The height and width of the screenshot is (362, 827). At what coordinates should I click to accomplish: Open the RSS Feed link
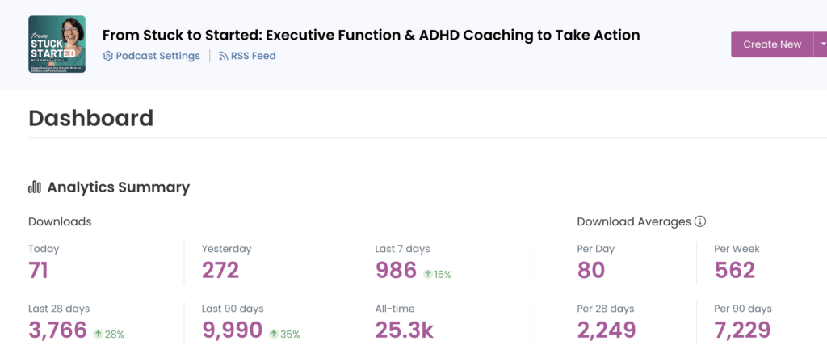pyautogui.click(x=253, y=56)
